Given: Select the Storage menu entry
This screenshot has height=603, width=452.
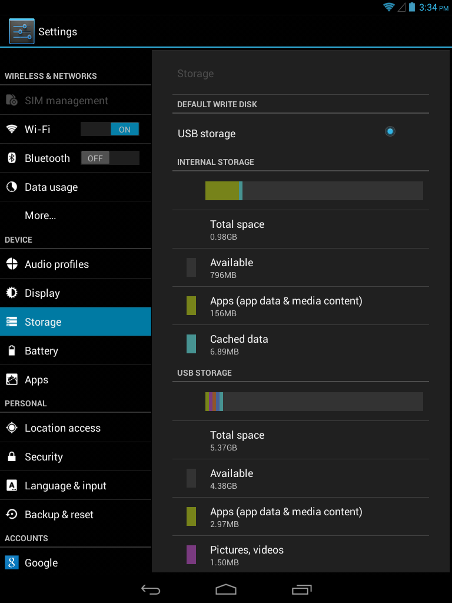Looking at the screenshot, I should pyautogui.click(x=75, y=322).
